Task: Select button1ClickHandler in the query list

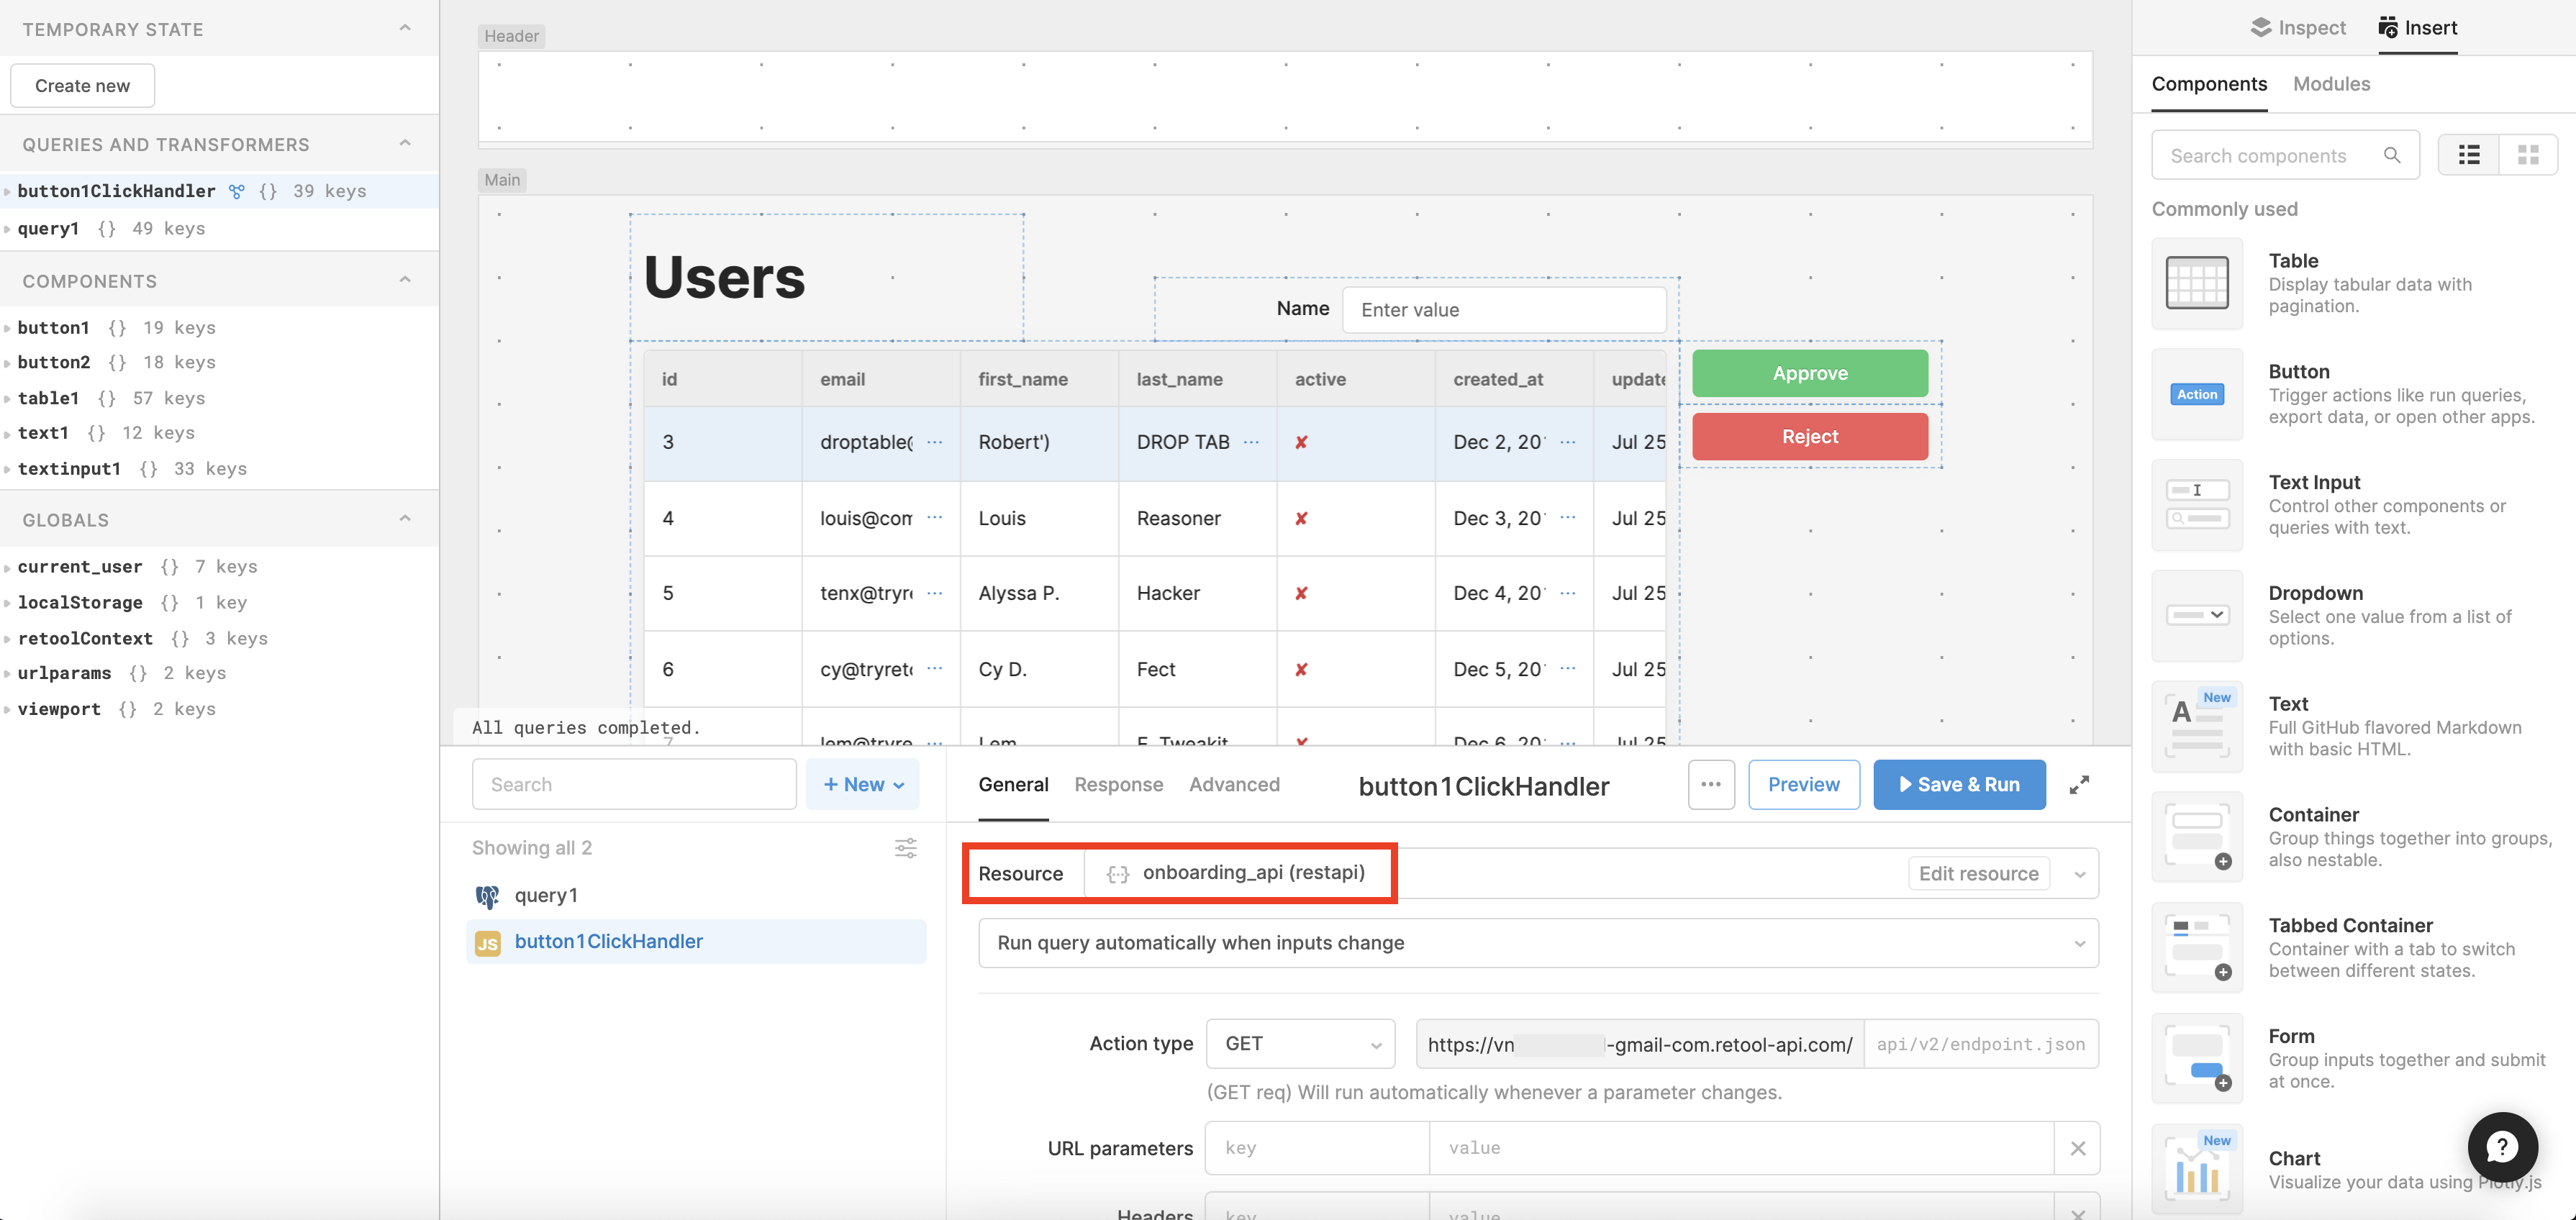Action: click(696, 942)
